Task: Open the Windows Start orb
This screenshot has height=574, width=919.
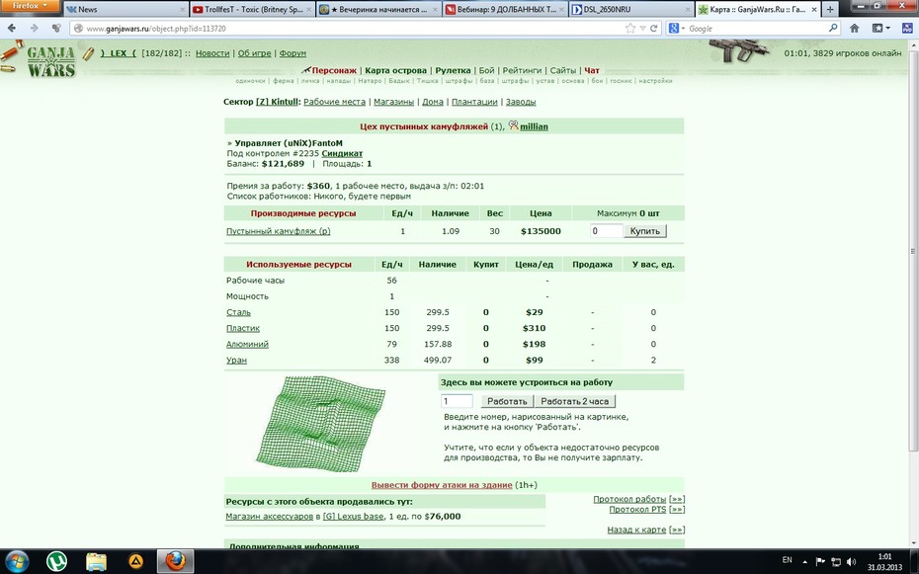Action: [x=17, y=561]
